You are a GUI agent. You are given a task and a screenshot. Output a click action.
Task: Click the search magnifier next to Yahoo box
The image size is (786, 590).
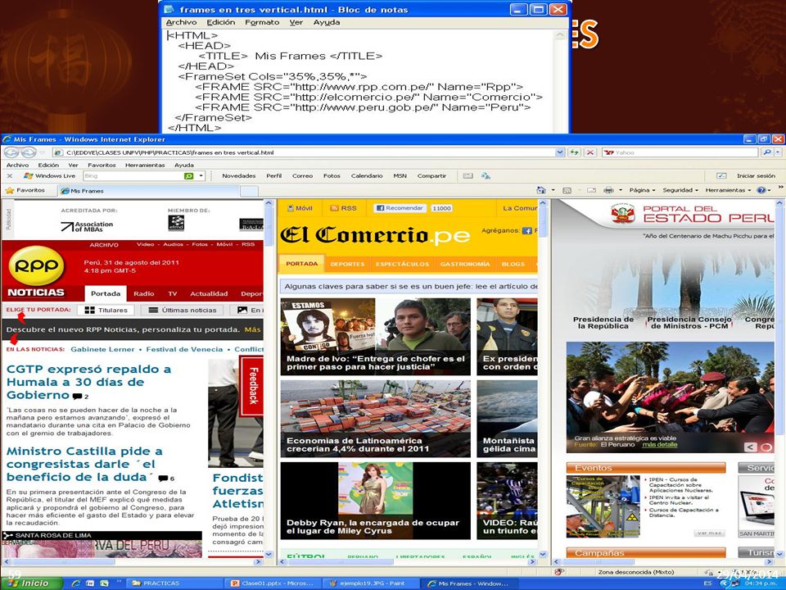click(767, 152)
